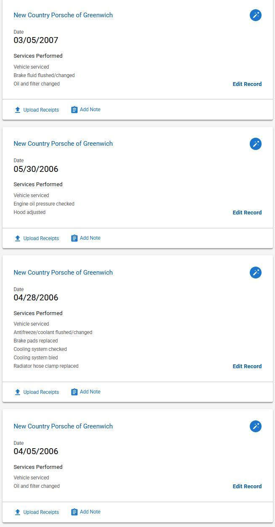Click note clipboard icon for 03/05/2007 record
Image resolution: width=275 pixels, height=527 pixels.
(74, 110)
